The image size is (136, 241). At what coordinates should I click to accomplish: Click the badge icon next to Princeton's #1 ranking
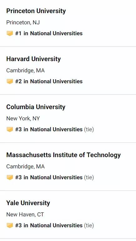(10, 33)
